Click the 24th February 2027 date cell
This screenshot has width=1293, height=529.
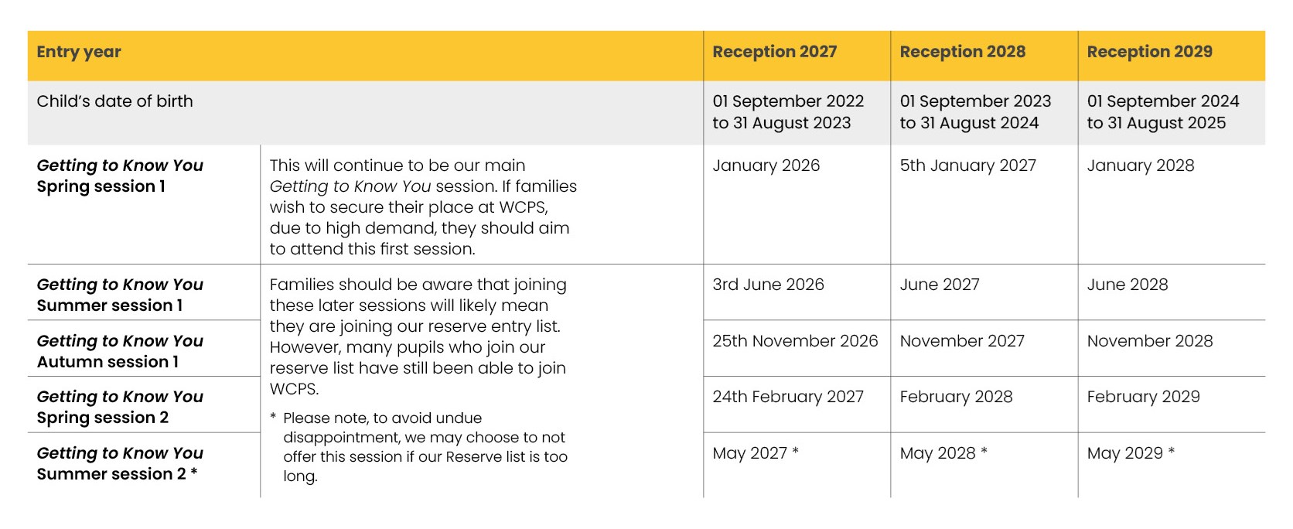[797, 404]
